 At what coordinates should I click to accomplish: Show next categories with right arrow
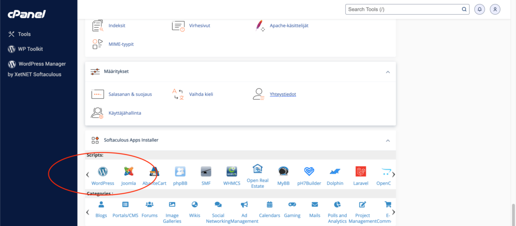point(394,212)
